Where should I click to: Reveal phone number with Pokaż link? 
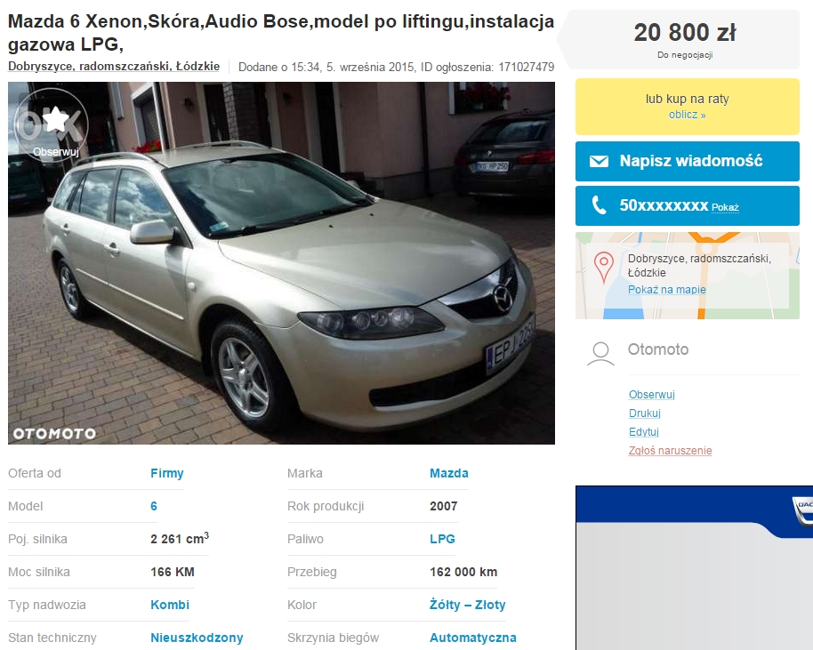coord(725,207)
